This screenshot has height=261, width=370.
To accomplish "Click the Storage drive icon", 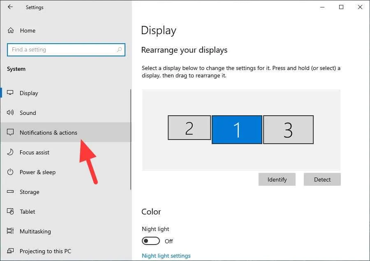I will pyautogui.click(x=10, y=191).
